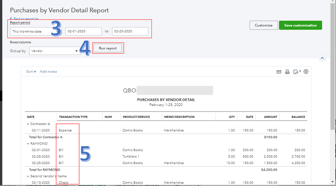
Task: Click the Customize button
Action: click(x=263, y=25)
